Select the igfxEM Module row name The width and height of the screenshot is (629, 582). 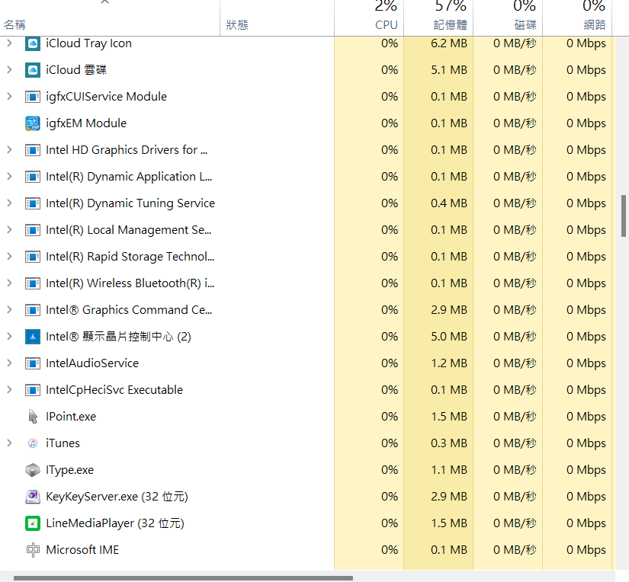tap(86, 123)
